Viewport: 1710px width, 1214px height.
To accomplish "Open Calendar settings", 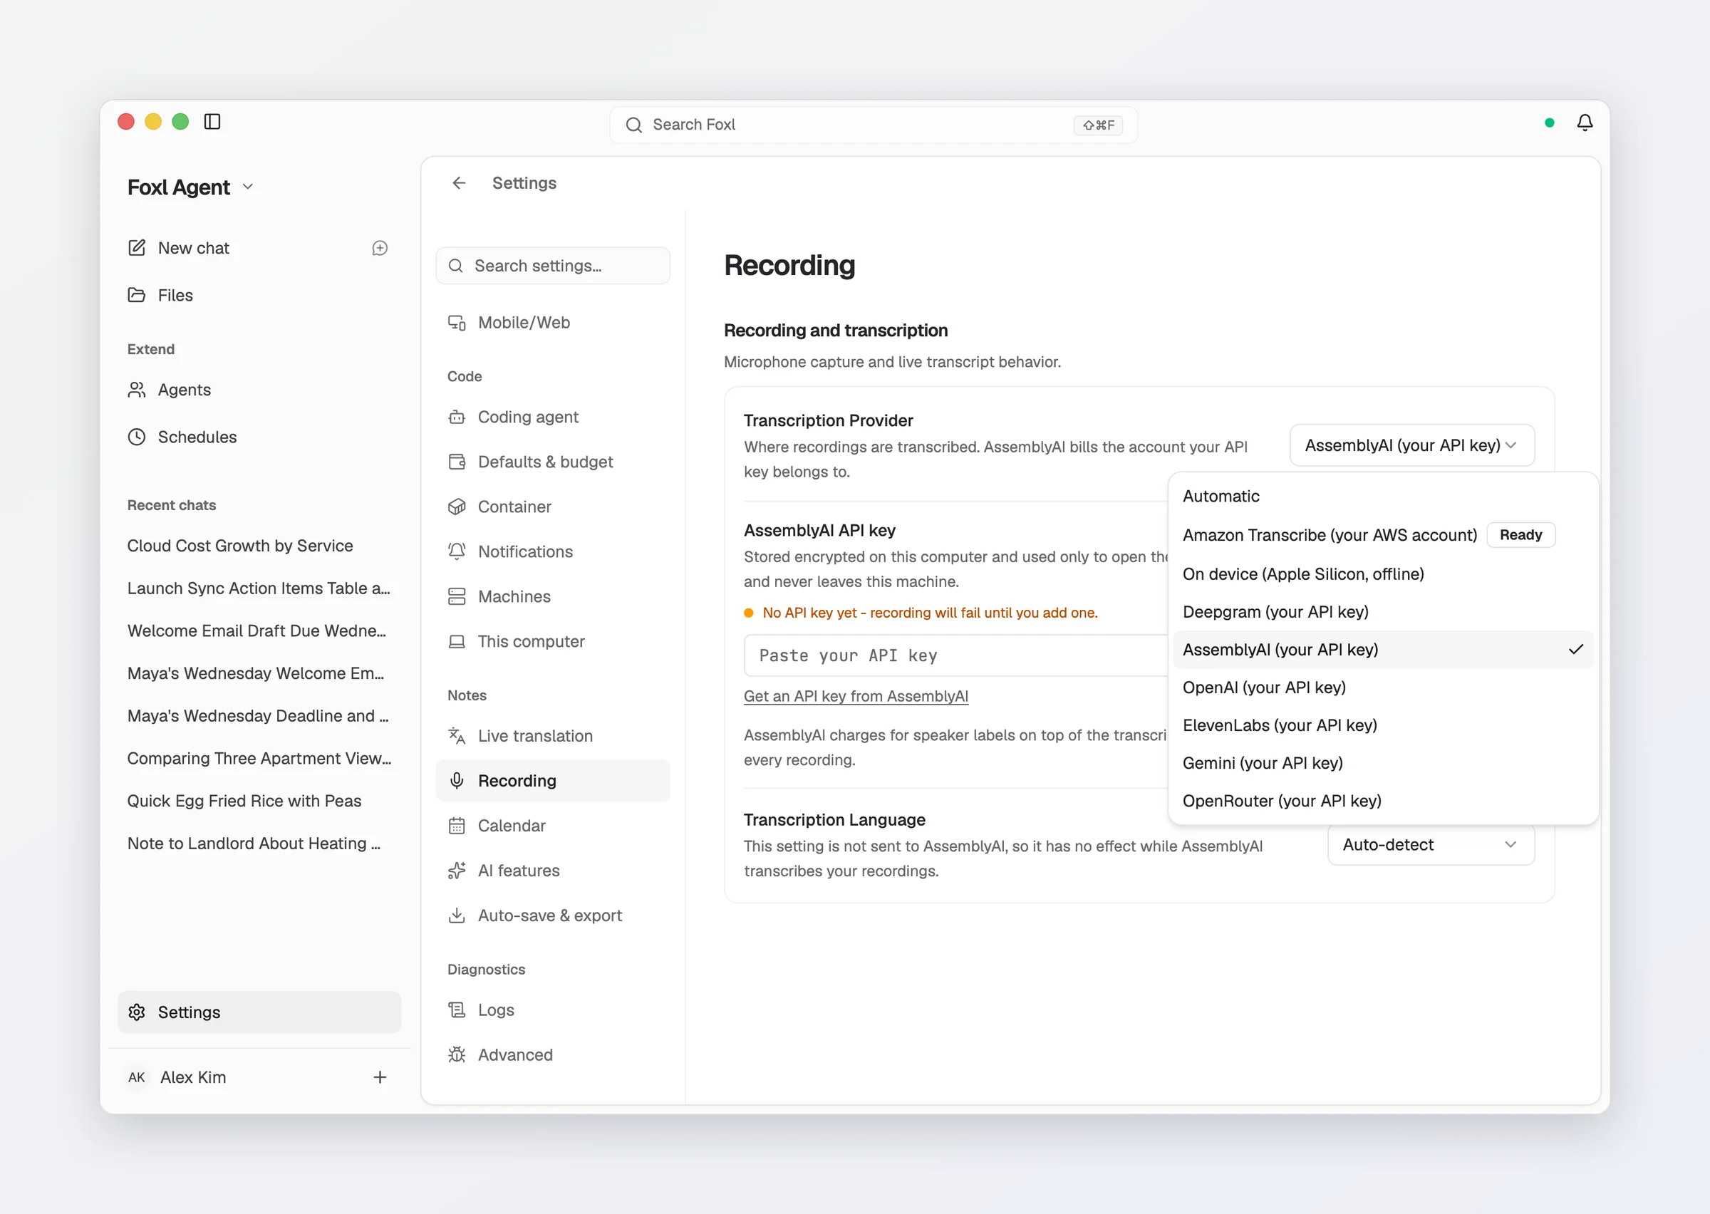I will [552, 826].
